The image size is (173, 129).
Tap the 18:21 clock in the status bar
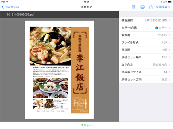click(86, 2)
